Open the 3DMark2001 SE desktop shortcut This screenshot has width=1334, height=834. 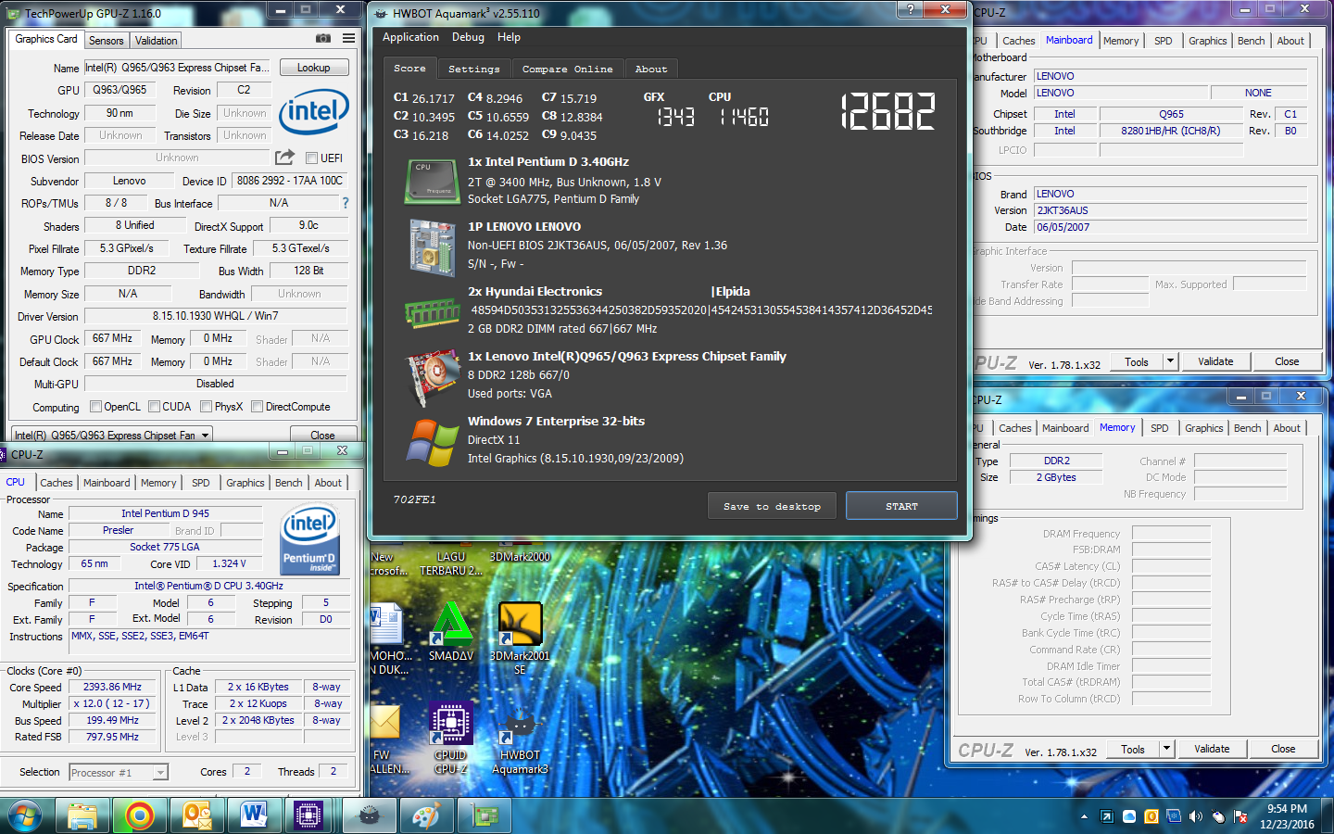tap(520, 638)
